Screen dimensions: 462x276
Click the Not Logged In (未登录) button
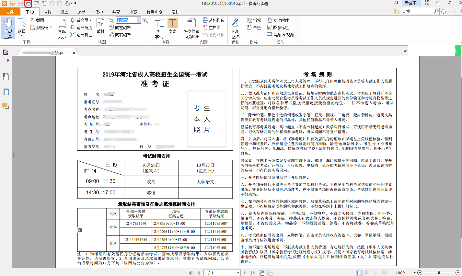tap(410, 3)
